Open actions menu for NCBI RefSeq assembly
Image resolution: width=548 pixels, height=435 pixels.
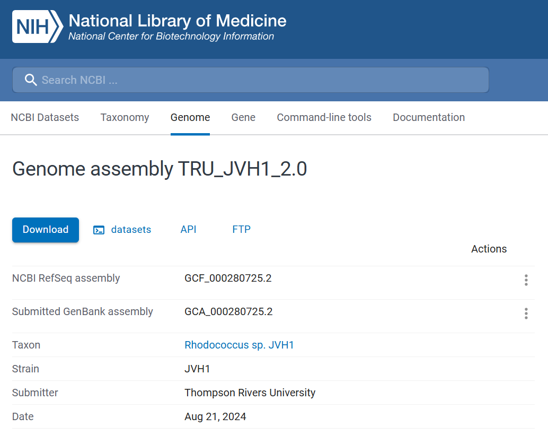526,280
